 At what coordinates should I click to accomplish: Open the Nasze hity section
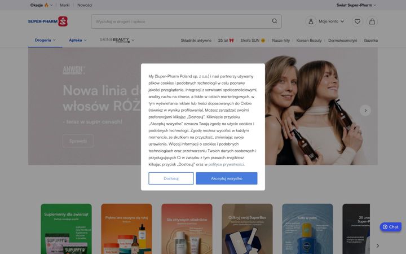[x=281, y=41]
